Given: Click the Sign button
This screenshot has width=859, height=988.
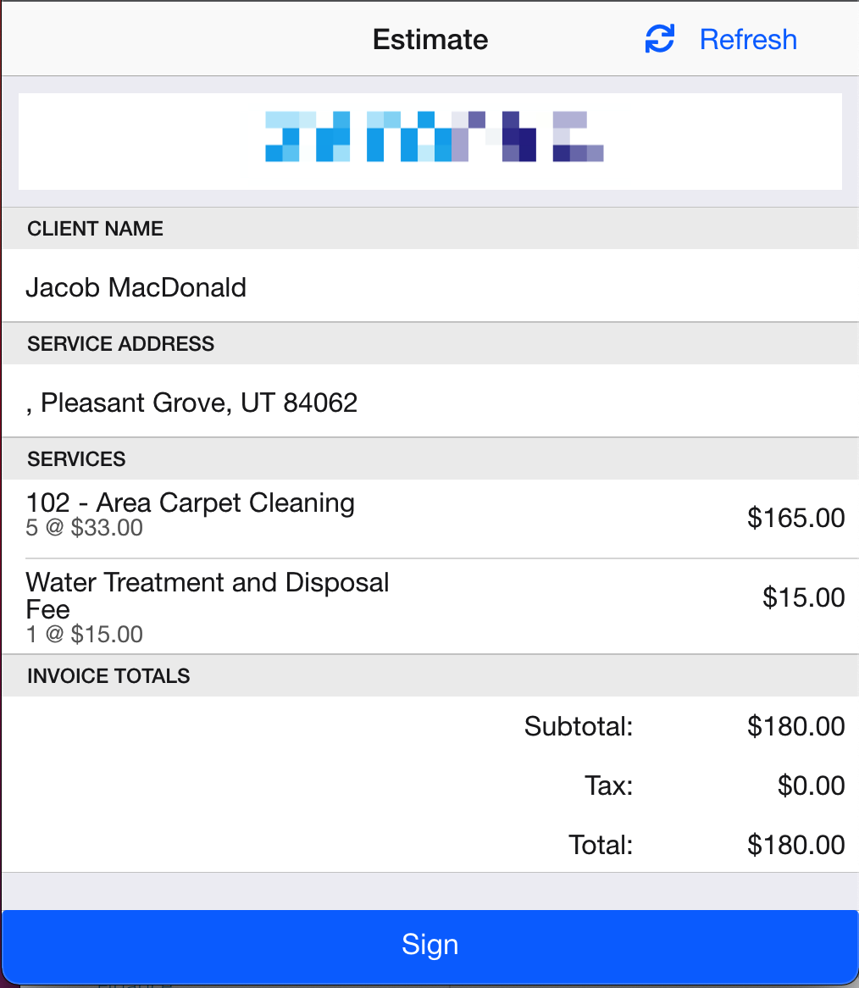Looking at the screenshot, I should pyautogui.click(x=430, y=944).
